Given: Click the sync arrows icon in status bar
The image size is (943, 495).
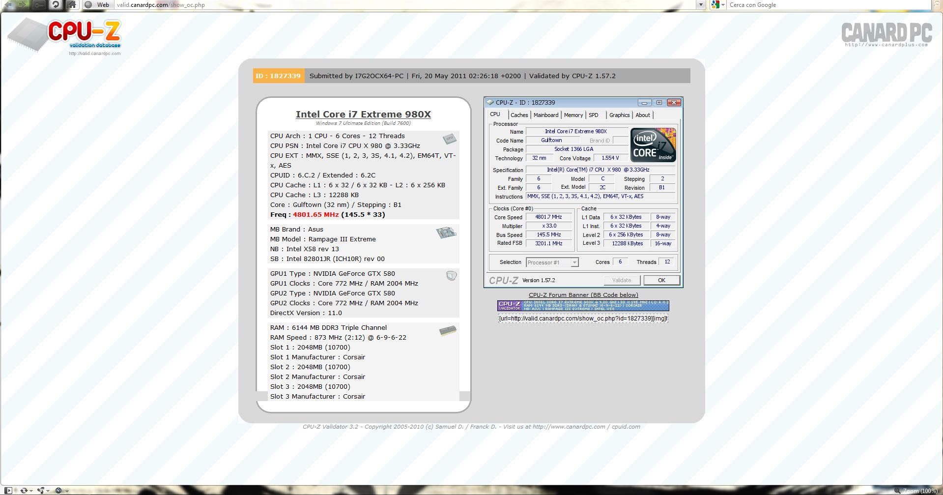Looking at the screenshot, I should pyautogui.click(x=23, y=490).
